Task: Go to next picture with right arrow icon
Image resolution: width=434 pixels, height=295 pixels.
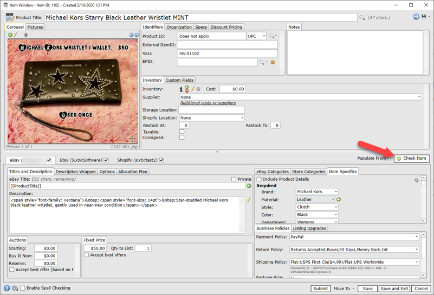Action: point(137,35)
